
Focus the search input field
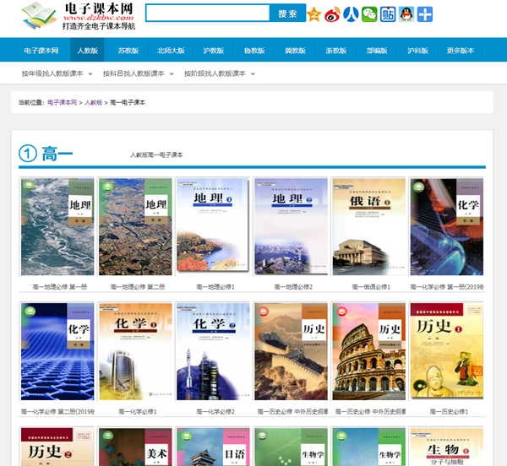coord(208,14)
